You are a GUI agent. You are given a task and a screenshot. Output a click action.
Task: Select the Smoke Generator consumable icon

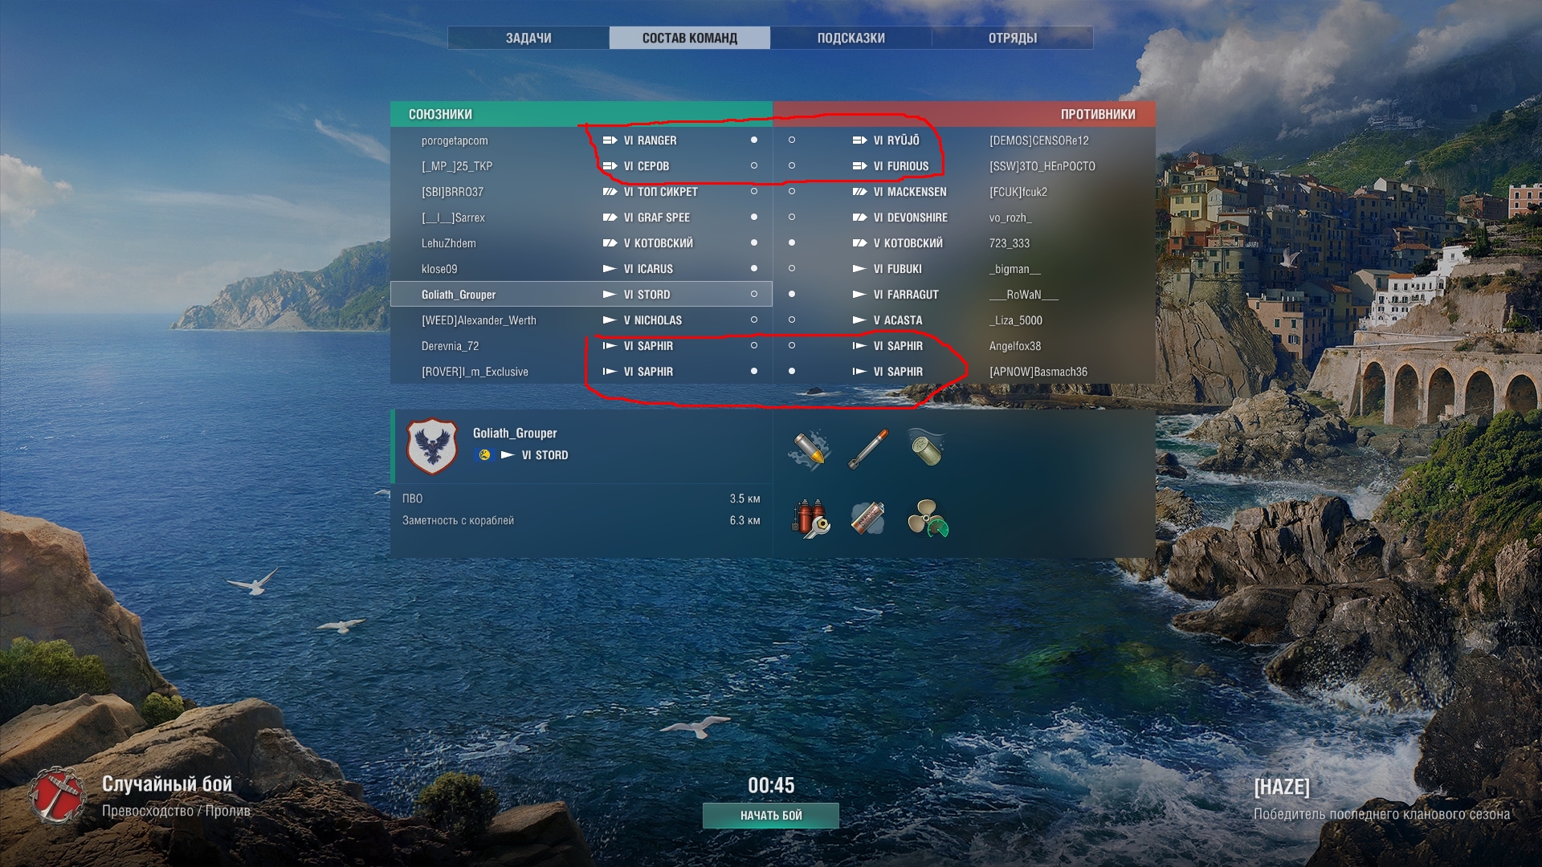point(867,519)
